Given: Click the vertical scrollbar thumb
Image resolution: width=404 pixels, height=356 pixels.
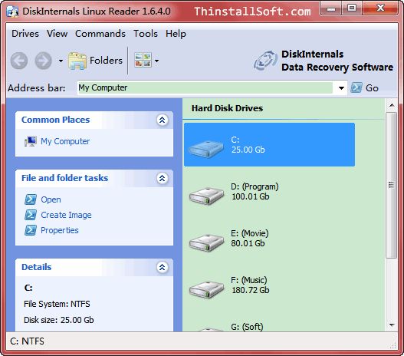Looking at the screenshot, I should pos(392,185).
